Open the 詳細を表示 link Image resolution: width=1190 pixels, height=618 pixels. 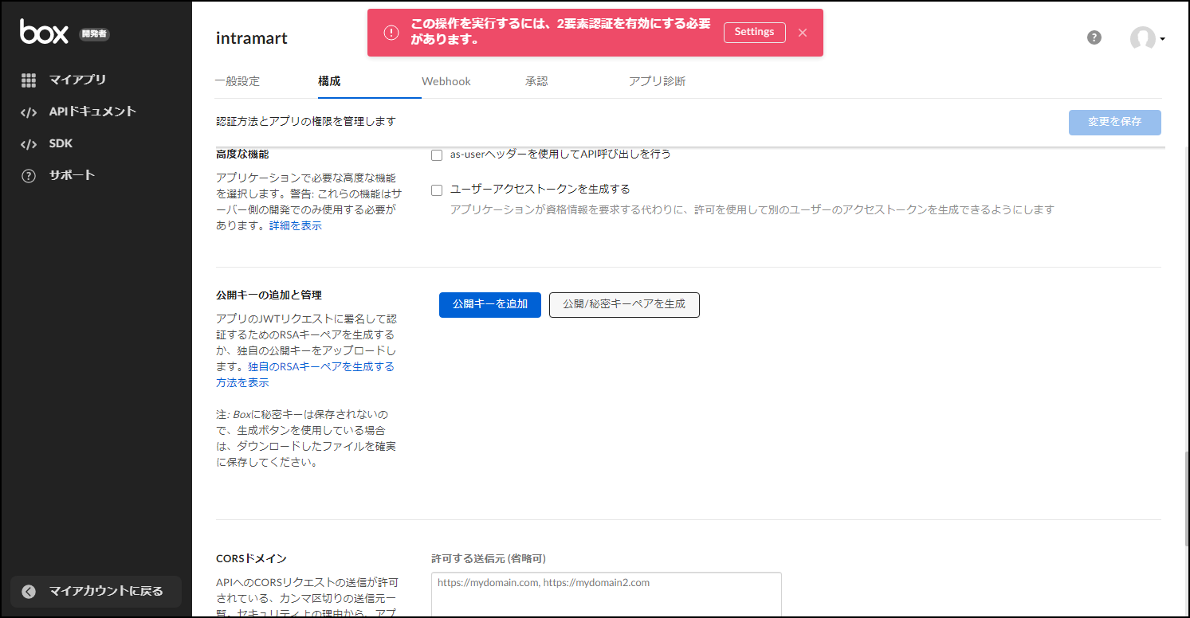(296, 226)
